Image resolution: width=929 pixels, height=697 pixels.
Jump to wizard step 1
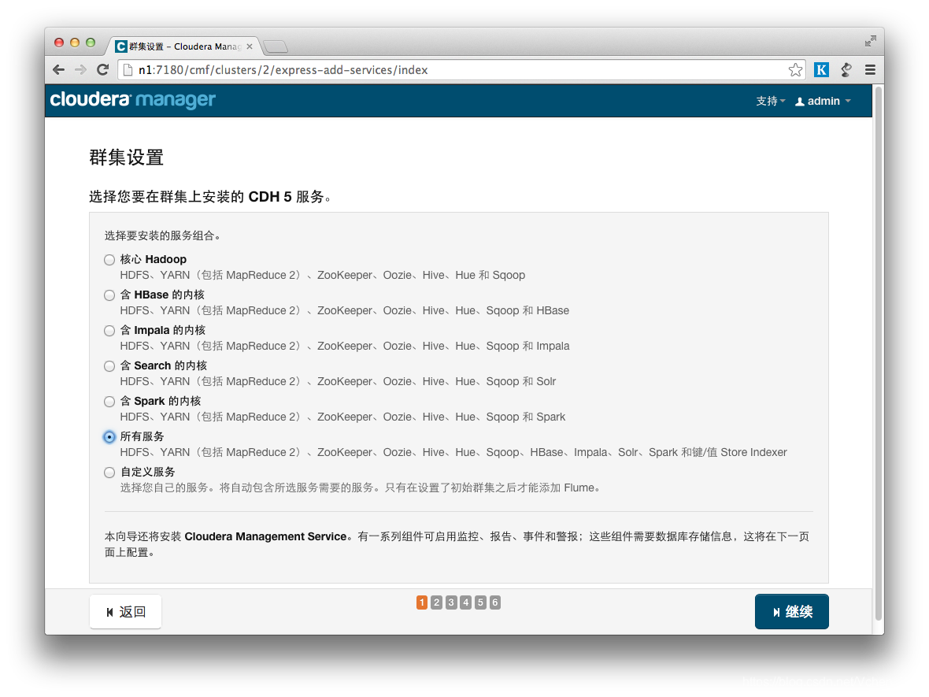(x=422, y=602)
